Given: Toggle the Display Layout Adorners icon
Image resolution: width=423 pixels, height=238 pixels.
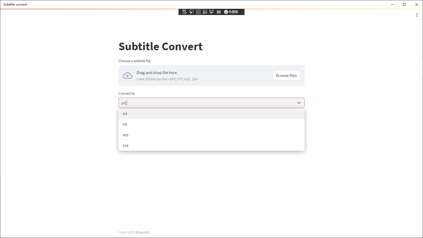Looking at the screenshot, I should tap(198, 12).
